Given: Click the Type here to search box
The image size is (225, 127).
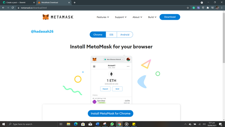Looking at the screenshot, I should 32,124.
